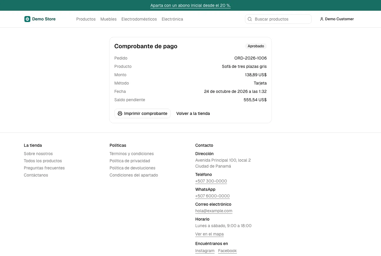Click the date 24 de octubre de 2026
Viewport: 381px width, 256px height.
pyautogui.click(x=226, y=91)
